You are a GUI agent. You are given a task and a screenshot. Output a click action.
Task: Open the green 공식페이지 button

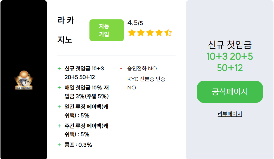(x=230, y=92)
